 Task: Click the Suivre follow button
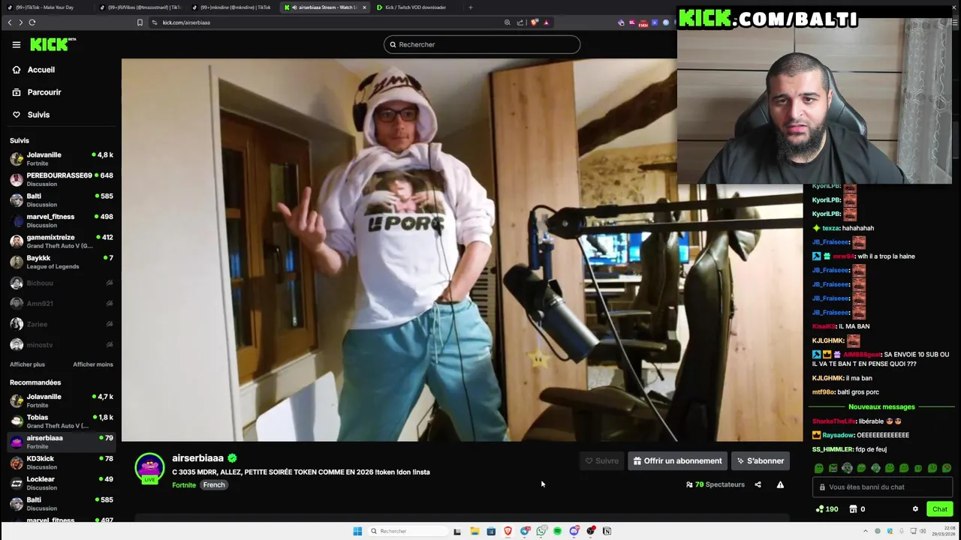click(x=602, y=461)
